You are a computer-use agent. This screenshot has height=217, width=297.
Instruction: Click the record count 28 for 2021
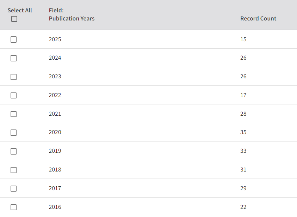coord(243,114)
